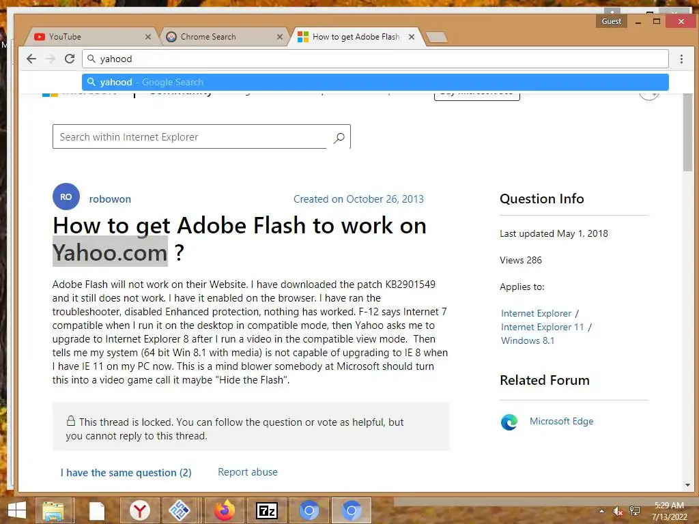The image size is (699, 524).
Task: Click the network tray icon
Action: 634,511
